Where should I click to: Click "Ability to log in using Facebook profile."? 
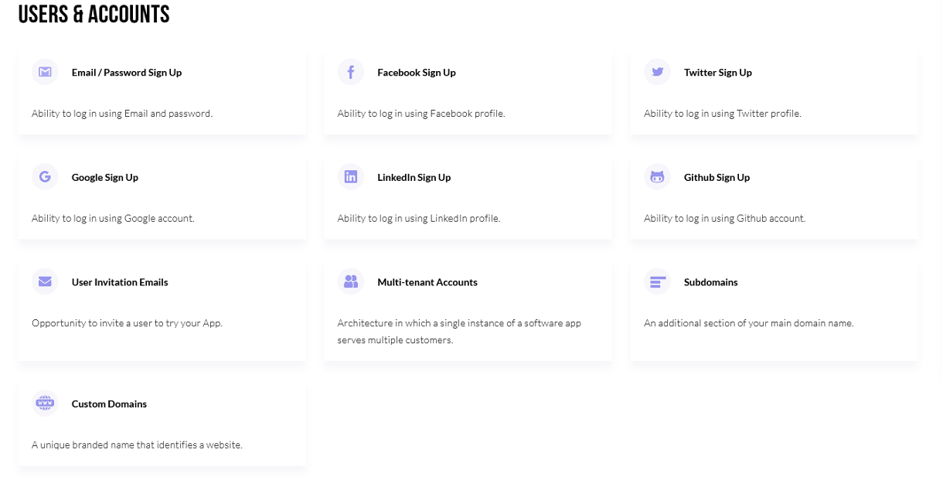421,114
